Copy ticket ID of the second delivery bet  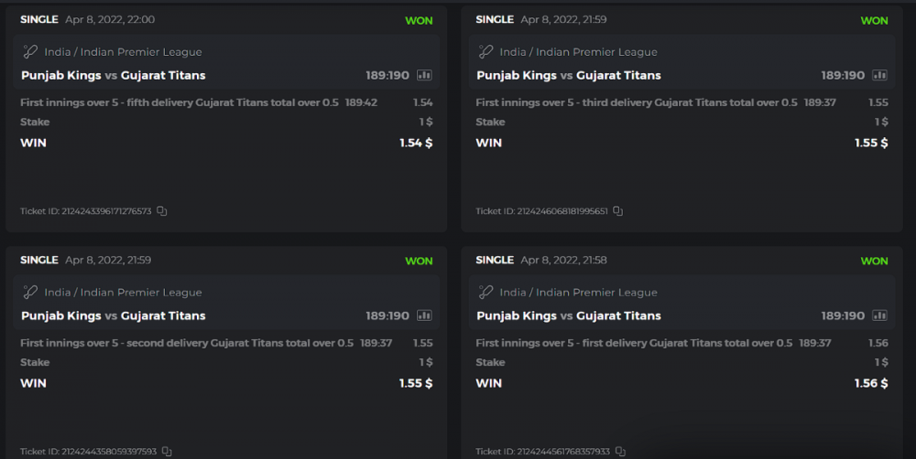click(167, 452)
